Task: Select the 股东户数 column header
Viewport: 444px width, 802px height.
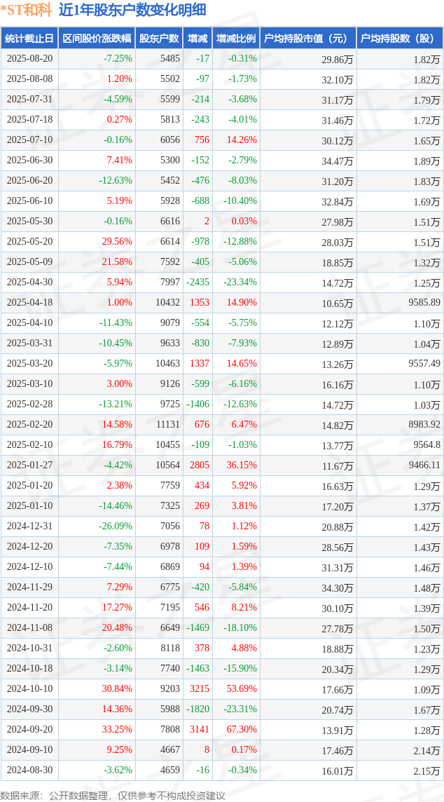Action: (159, 39)
